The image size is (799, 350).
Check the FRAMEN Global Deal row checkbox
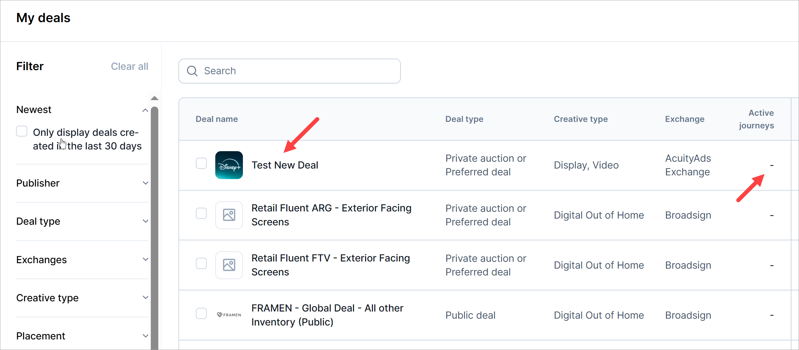pos(201,314)
